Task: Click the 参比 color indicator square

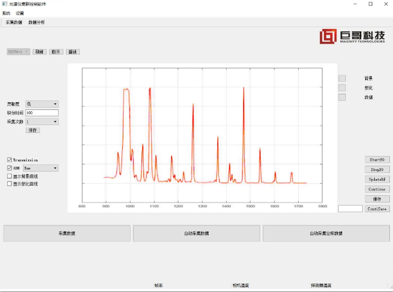Action: point(342,88)
